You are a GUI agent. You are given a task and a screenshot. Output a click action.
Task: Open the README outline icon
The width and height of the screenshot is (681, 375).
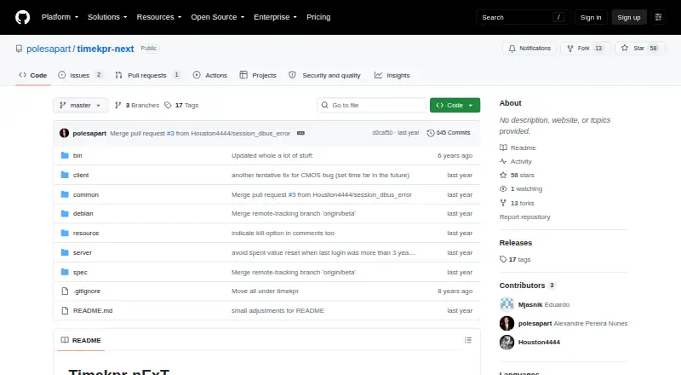point(467,340)
